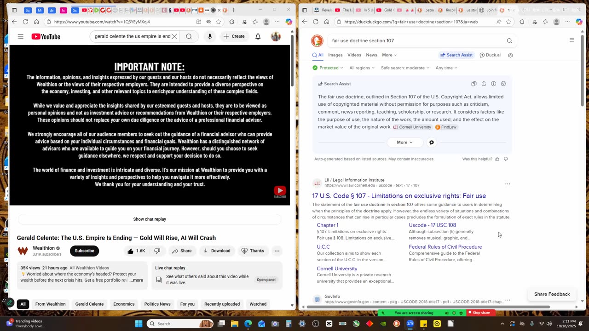Select the 'Watched' filter chip
Viewport: 589px width, 331px height.
[258, 304]
